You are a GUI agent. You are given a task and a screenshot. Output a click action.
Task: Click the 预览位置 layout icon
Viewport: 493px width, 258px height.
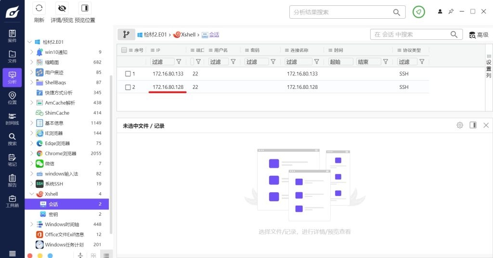tap(85, 8)
